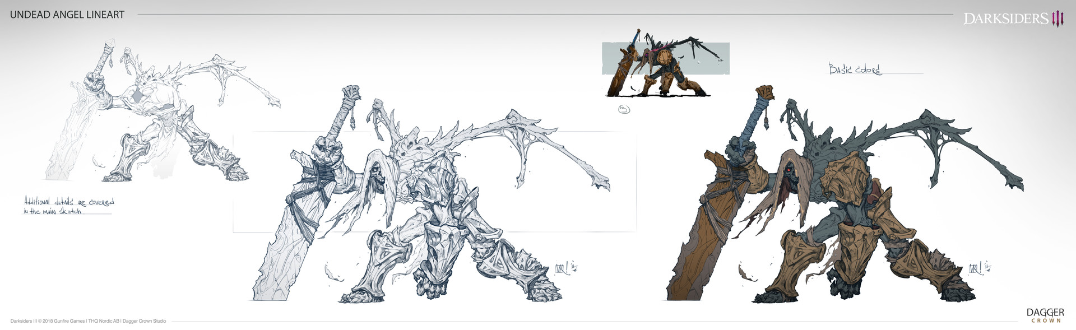
Task: Click the faint rough sketch of the angel
Action: pos(163,111)
